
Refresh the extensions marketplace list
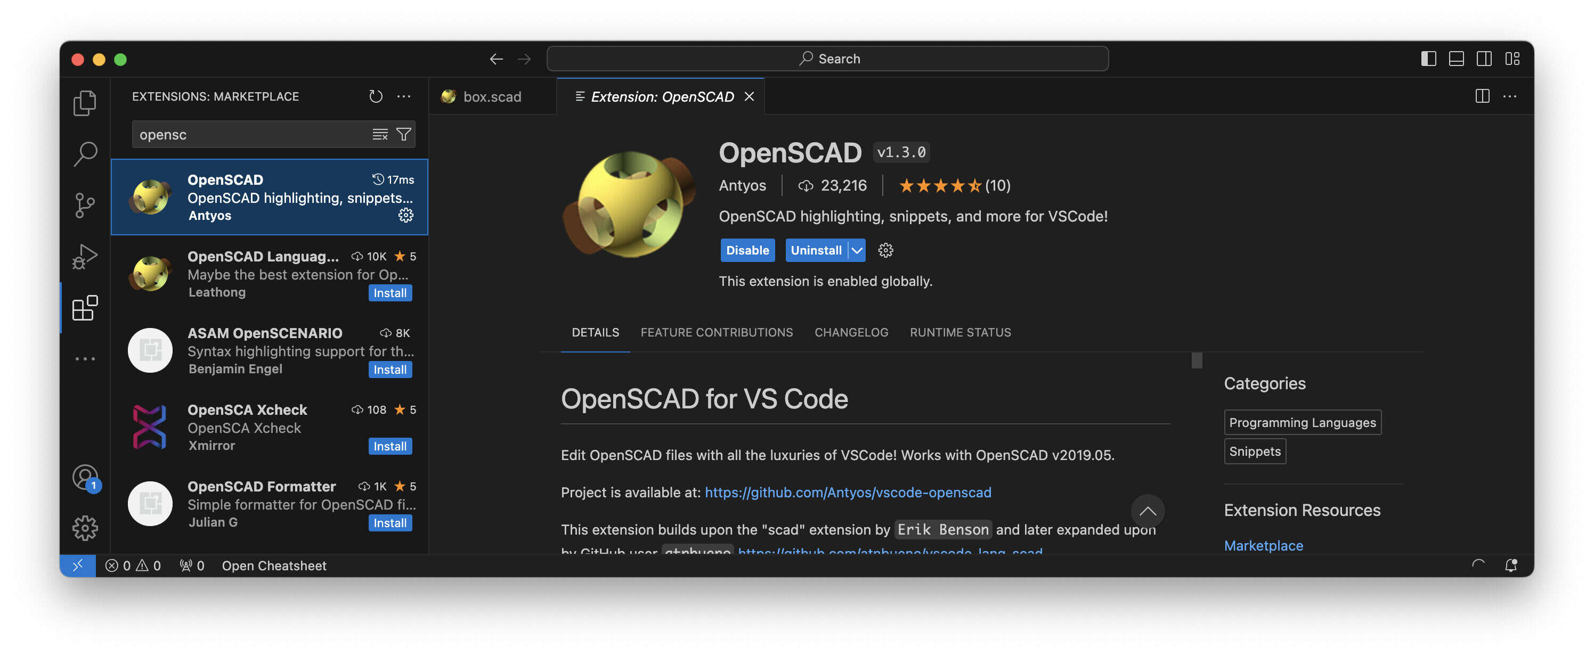[376, 96]
